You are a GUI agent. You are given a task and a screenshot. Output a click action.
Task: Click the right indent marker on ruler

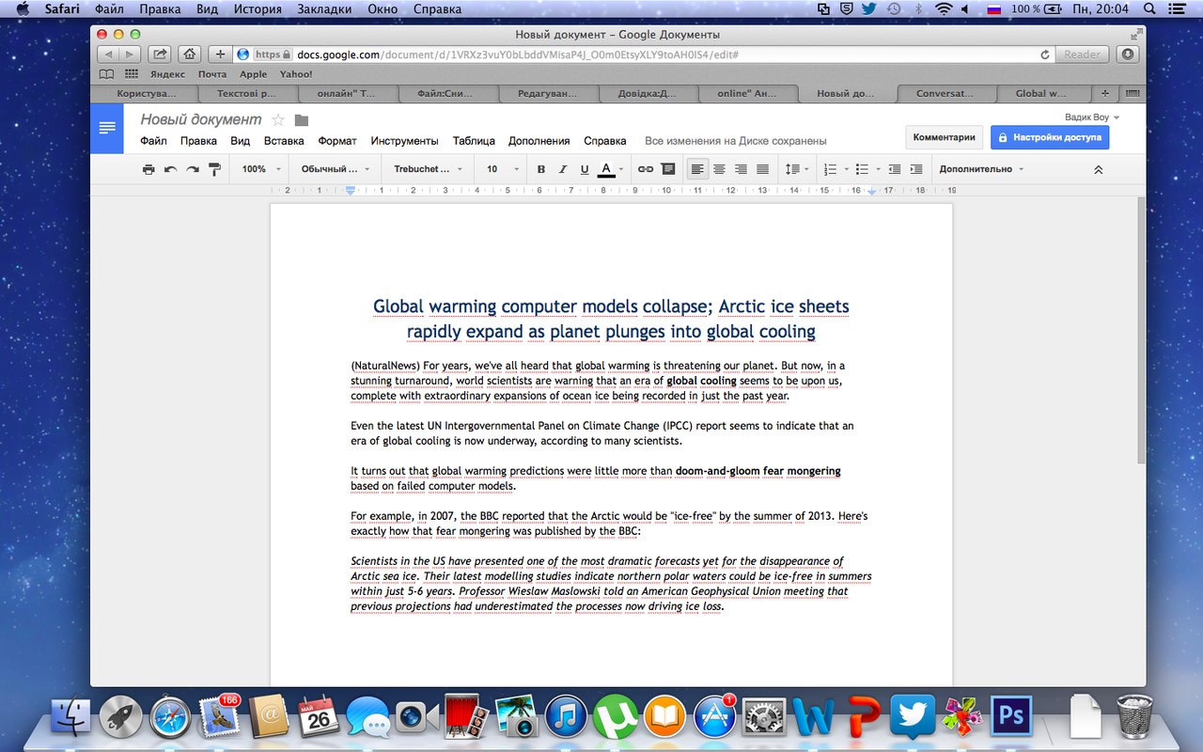(x=871, y=191)
